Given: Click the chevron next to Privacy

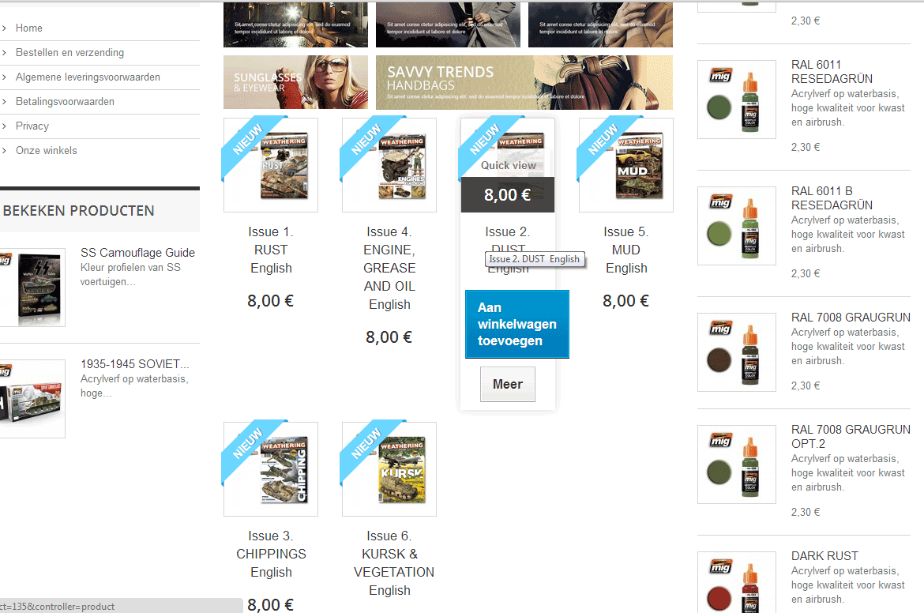Looking at the screenshot, I should (x=4, y=126).
